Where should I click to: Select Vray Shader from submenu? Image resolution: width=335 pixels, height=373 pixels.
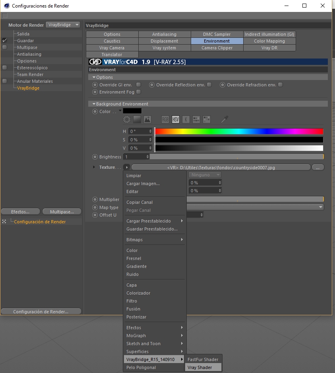coord(203,367)
